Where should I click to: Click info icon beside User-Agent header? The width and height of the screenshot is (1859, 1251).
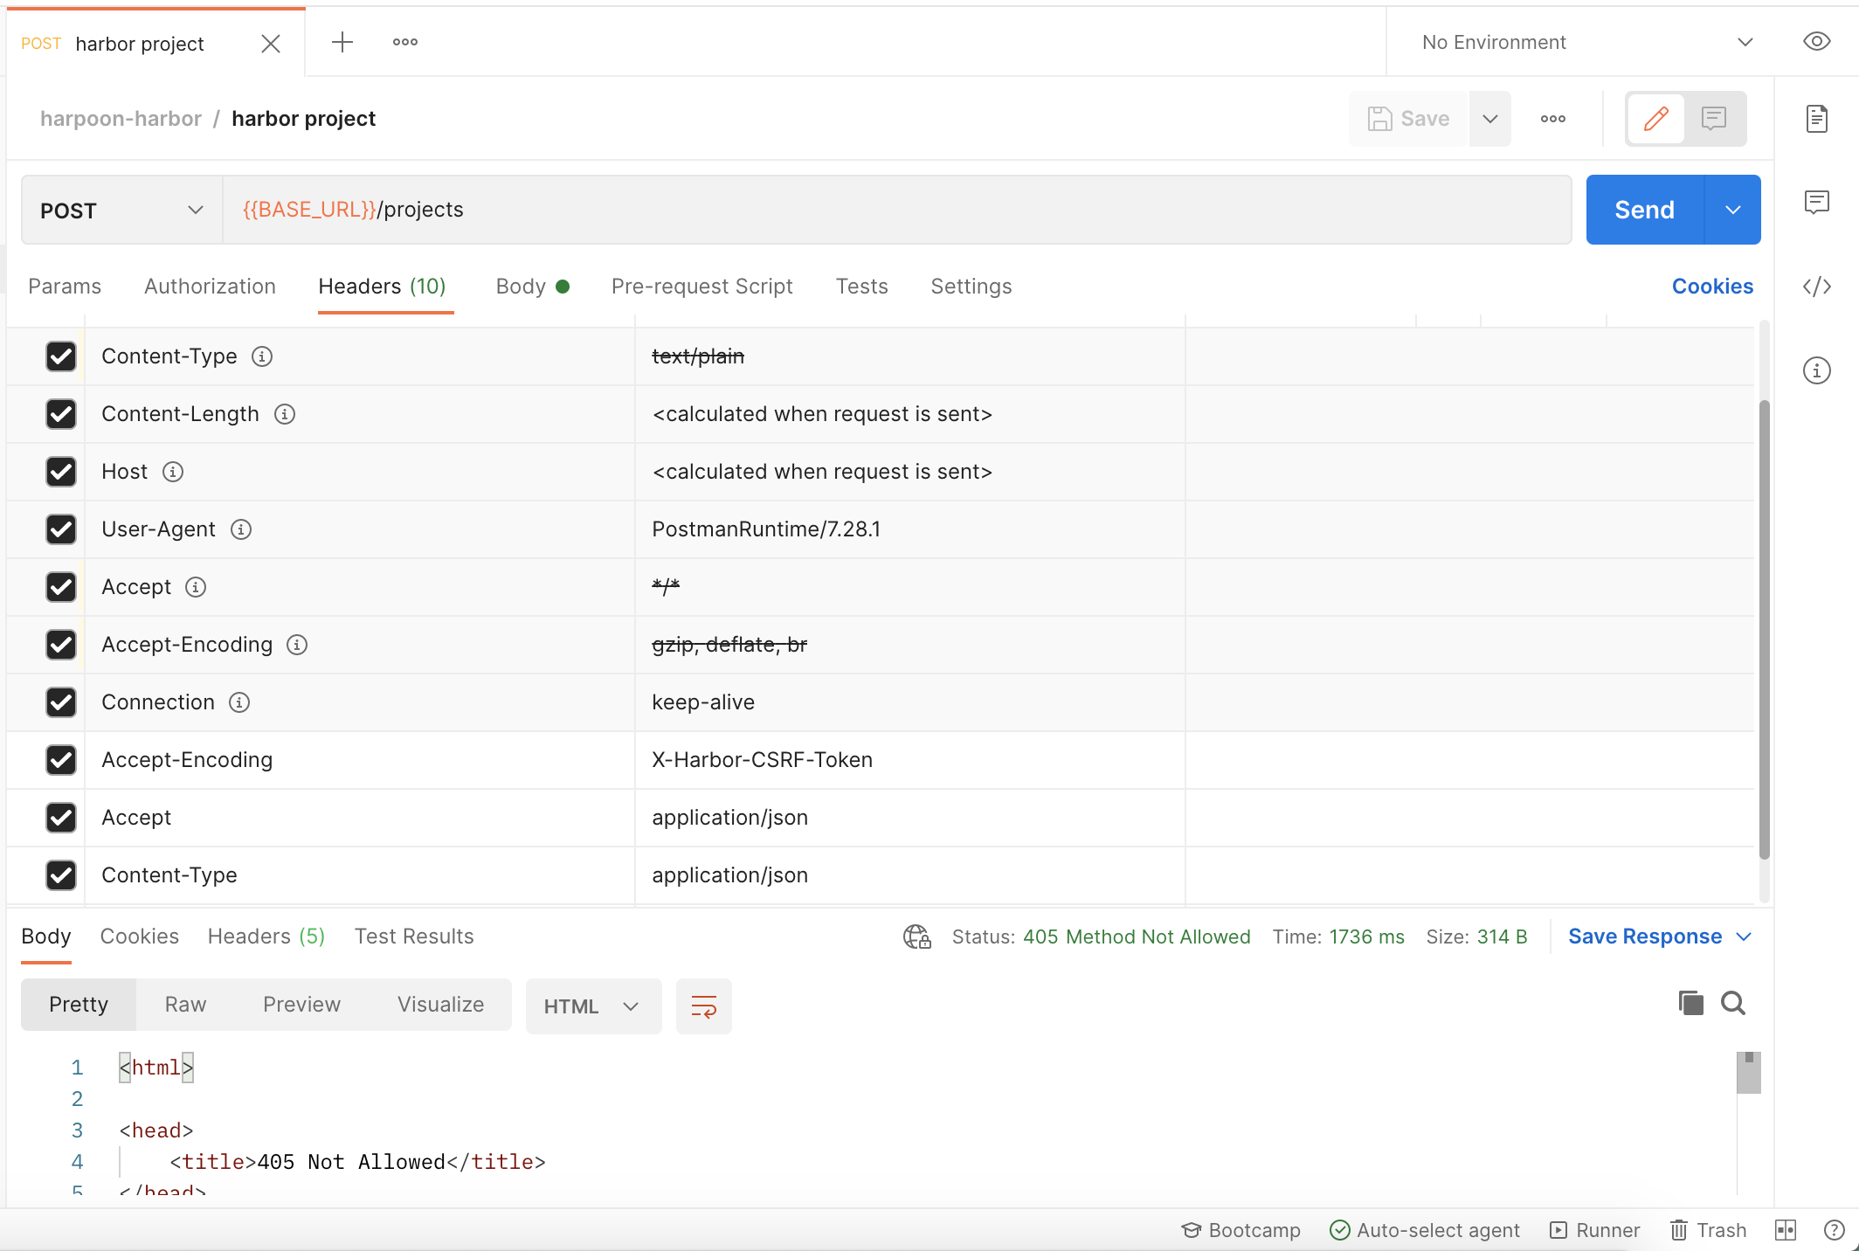(241, 529)
